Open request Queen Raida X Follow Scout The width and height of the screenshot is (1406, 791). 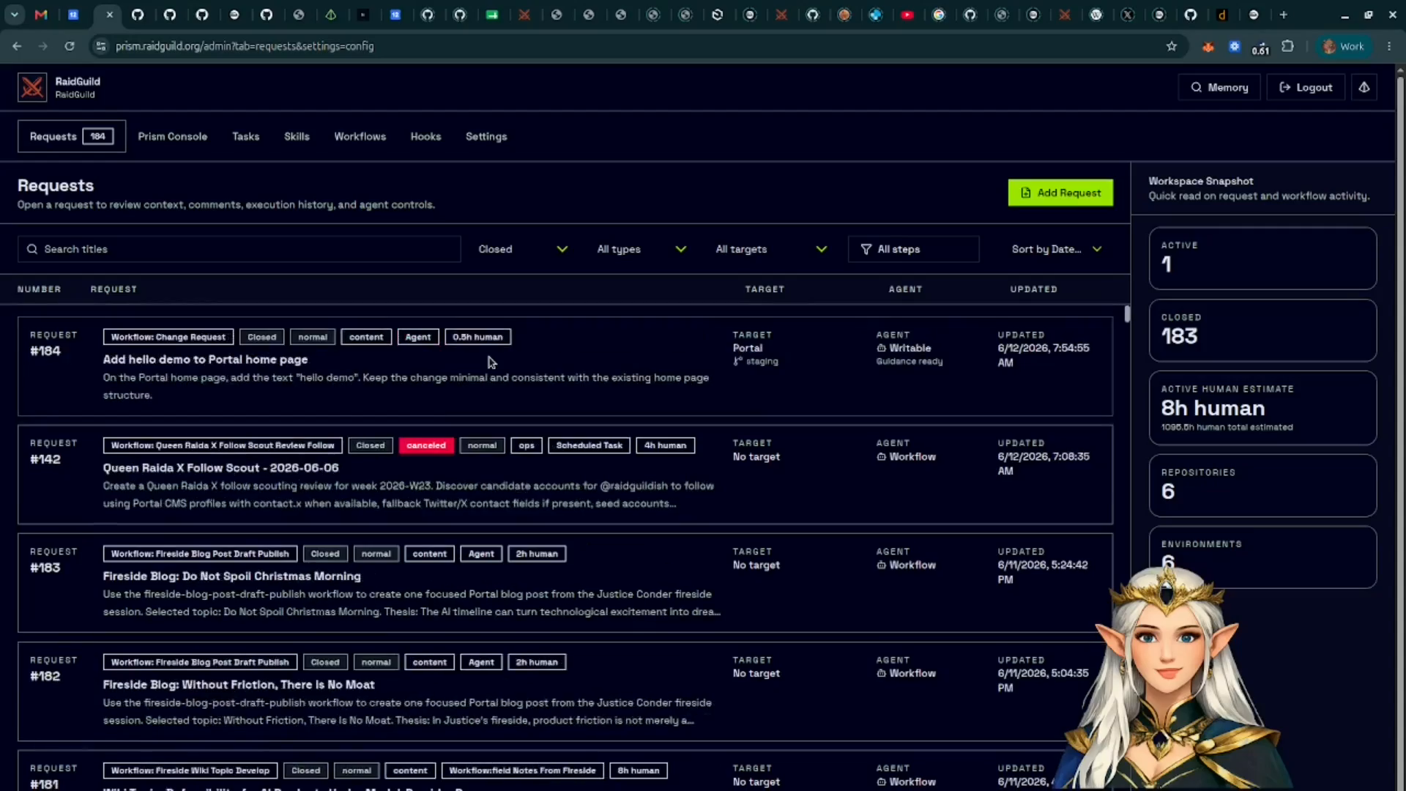220,468
